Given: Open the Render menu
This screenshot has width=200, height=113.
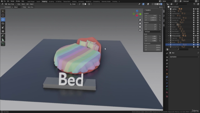Looking at the screenshot, I should pyautogui.click(x=12, y=1).
